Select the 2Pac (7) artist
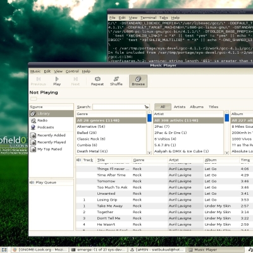The width and height of the screenshot is (253, 253). pyautogui.click(x=188, y=126)
